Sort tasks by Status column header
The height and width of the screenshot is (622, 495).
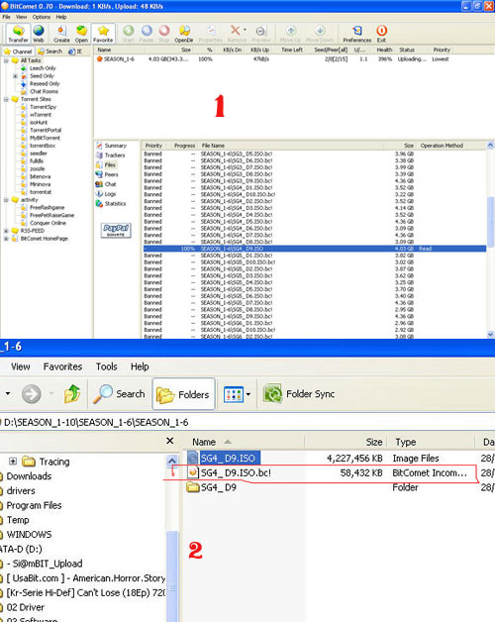(407, 50)
